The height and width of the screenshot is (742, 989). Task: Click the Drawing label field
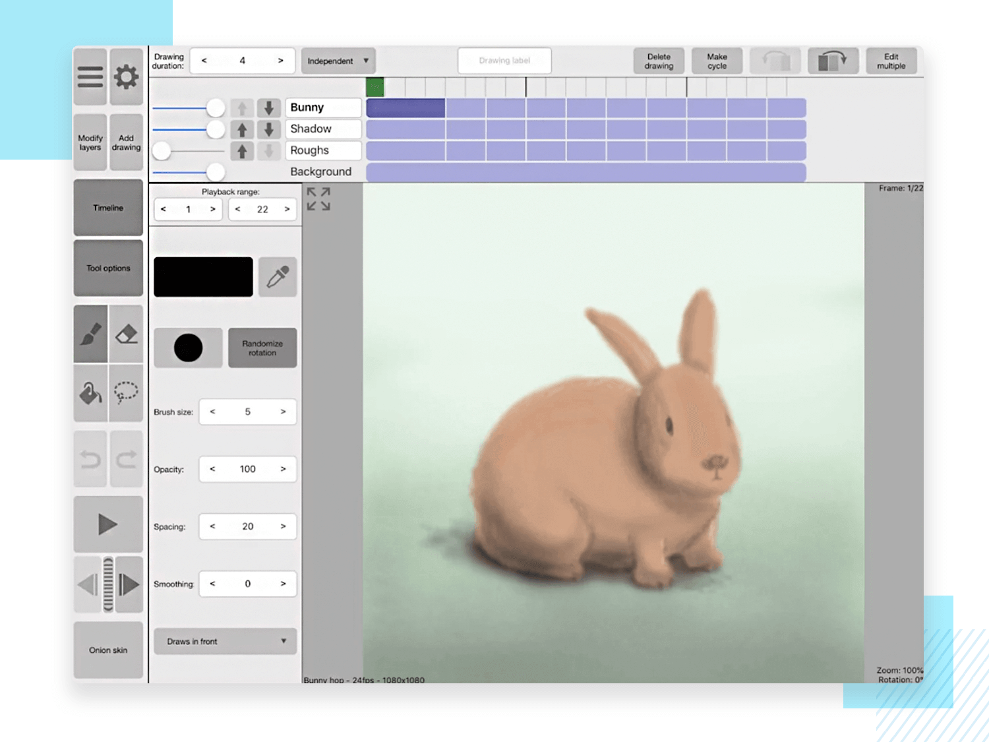coord(504,61)
